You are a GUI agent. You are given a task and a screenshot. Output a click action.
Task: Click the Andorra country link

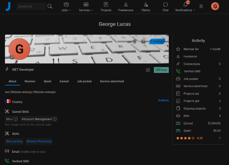coord(163,100)
